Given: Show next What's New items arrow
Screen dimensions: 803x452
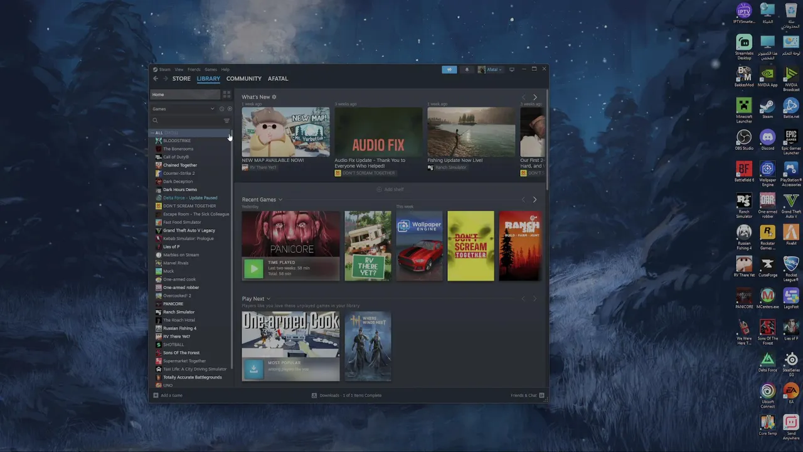Looking at the screenshot, I should click(534, 97).
